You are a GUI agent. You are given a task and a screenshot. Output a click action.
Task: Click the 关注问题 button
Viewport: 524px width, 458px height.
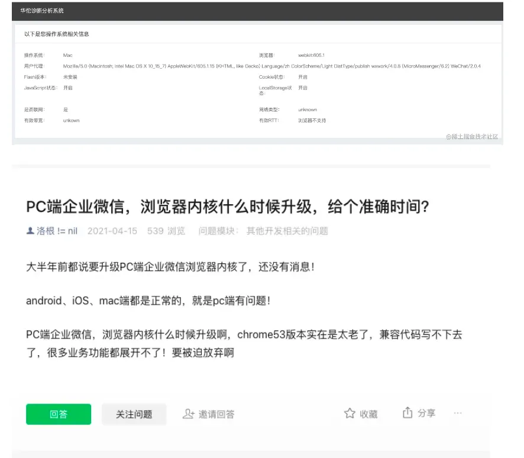(134, 414)
